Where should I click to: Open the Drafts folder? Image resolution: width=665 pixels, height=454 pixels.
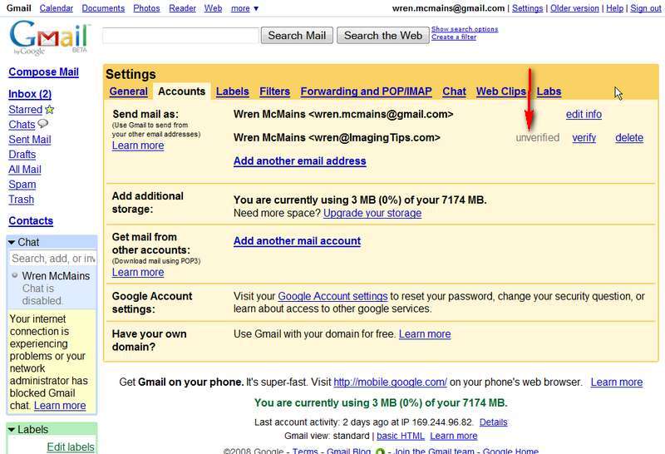click(x=22, y=155)
